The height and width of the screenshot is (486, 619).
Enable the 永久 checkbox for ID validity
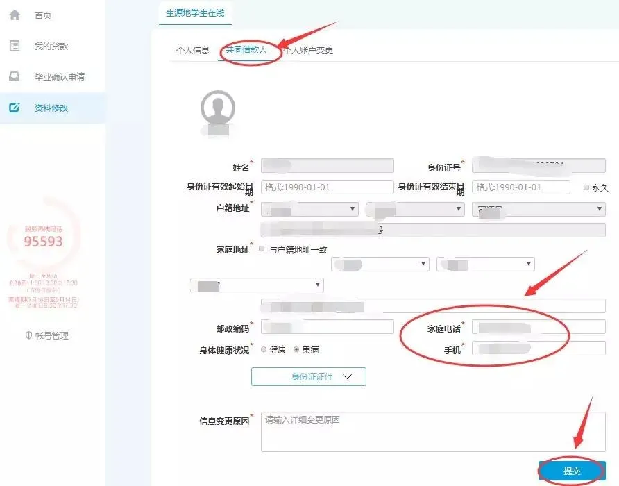click(585, 187)
